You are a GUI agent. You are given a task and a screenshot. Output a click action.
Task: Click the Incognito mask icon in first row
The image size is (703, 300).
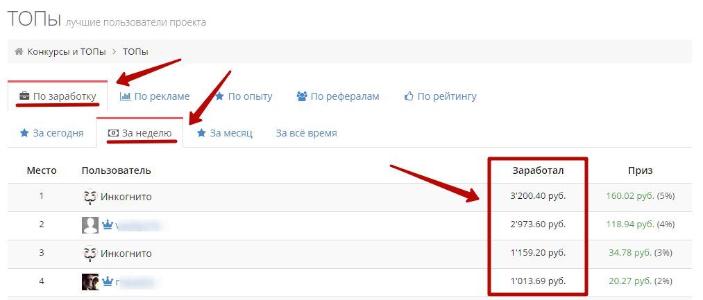(89, 197)
